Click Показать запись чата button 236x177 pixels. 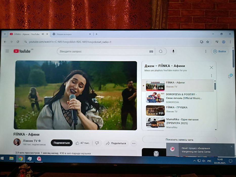click(x=179, y=140)
